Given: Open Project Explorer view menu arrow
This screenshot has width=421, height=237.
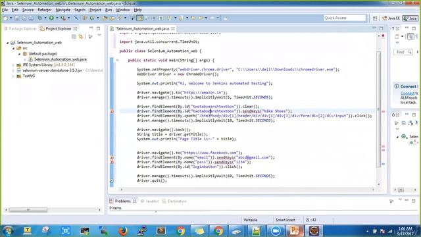Looking at the screenshot, I should click(99, 36).
